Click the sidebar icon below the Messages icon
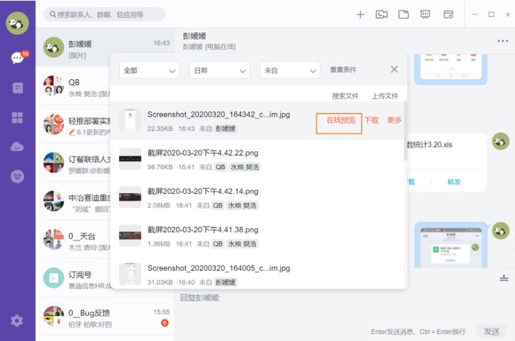 click(x=17, y=88)
